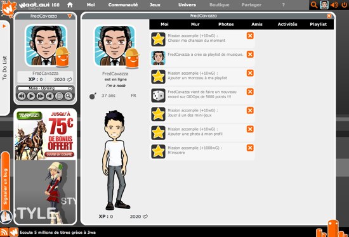Click the exclamation badge under Signaler un bug
349x237 pixels.
[6, 217]
